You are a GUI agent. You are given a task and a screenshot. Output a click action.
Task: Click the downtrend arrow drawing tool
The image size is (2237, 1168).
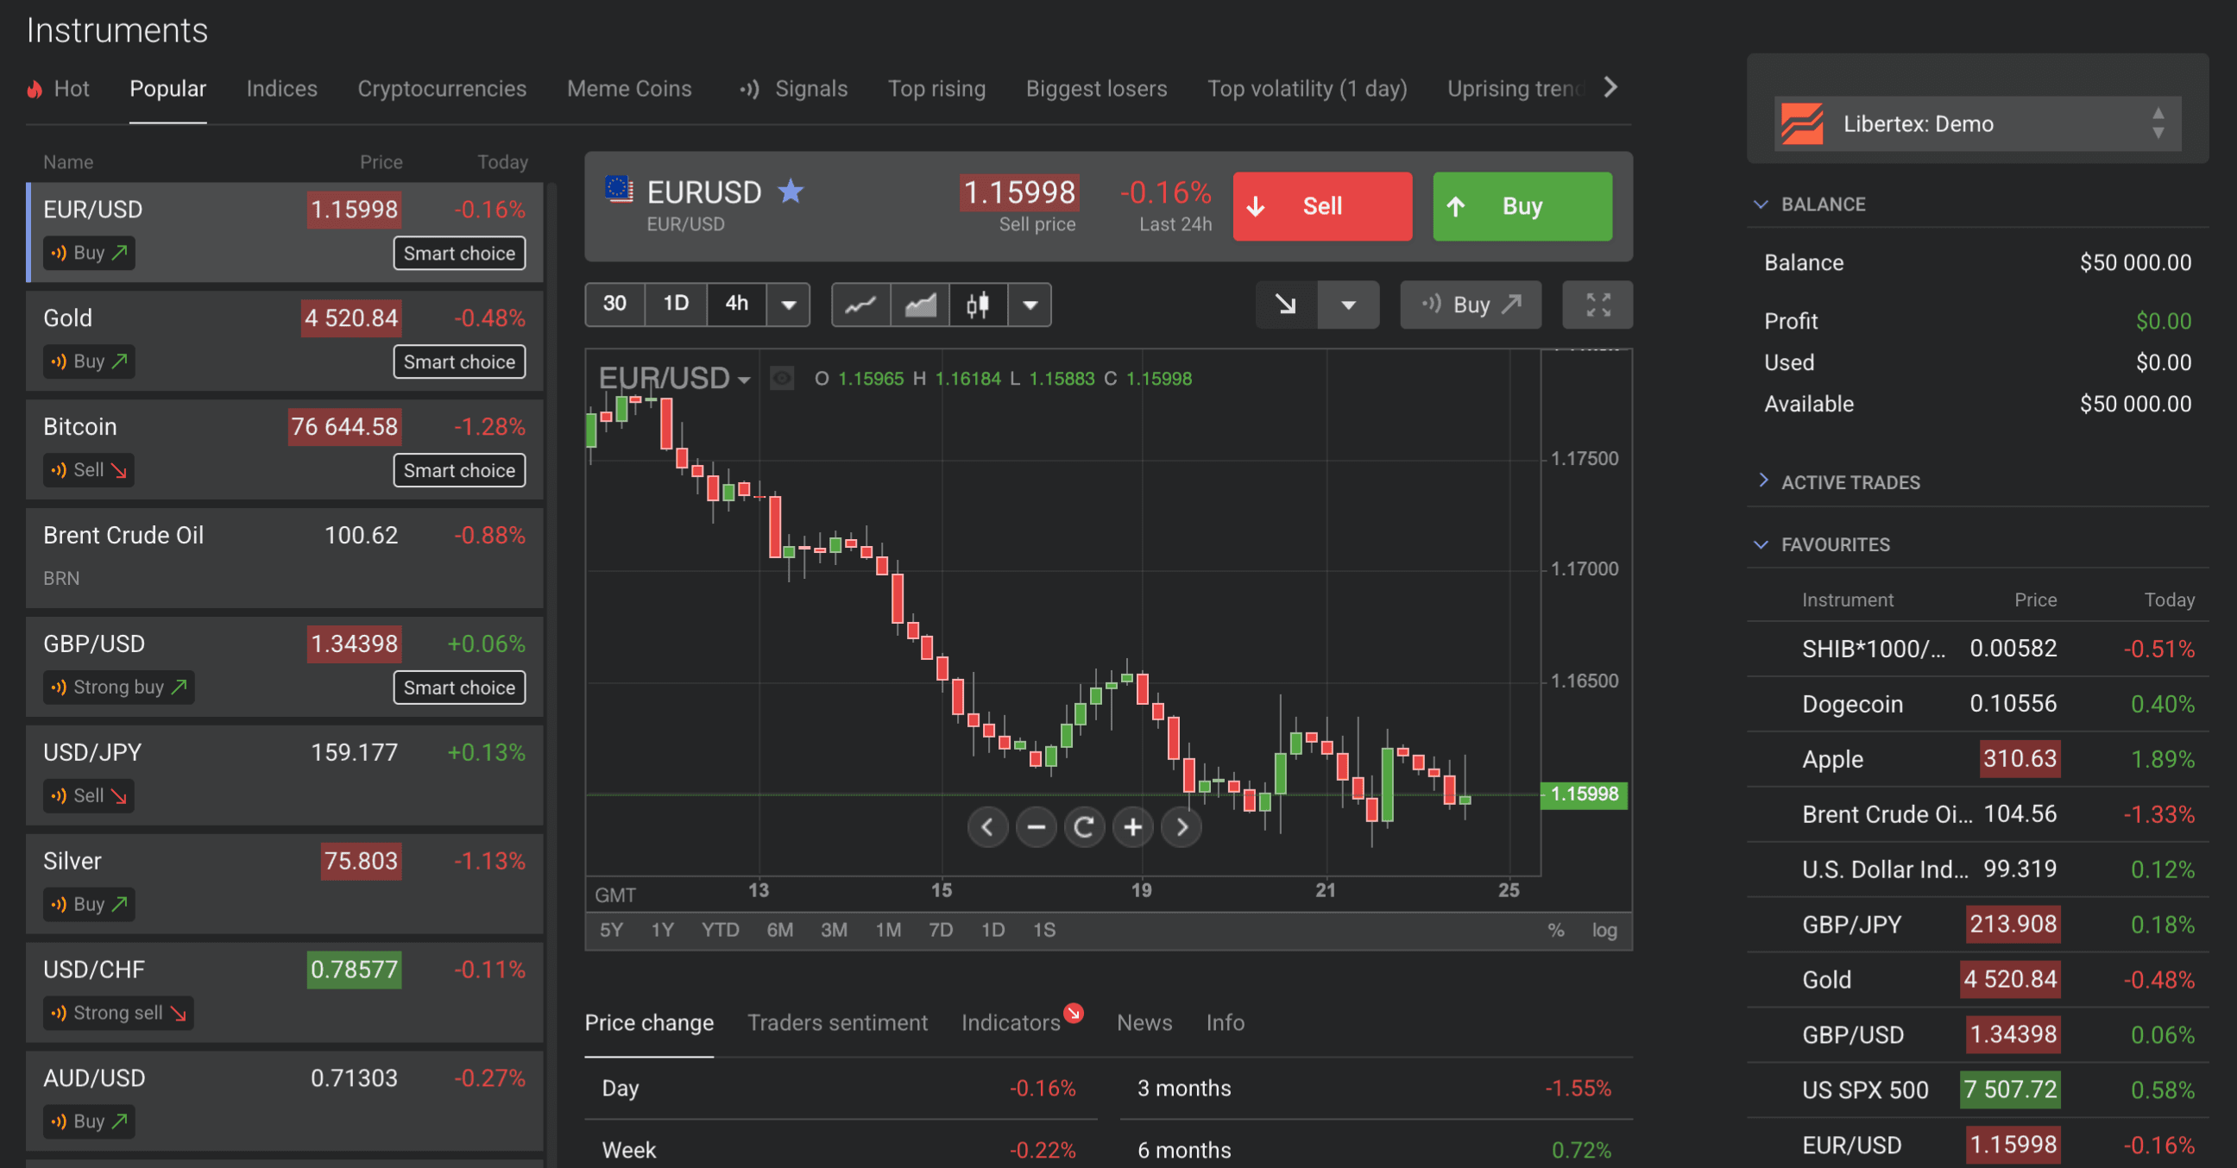[1286, 305]
